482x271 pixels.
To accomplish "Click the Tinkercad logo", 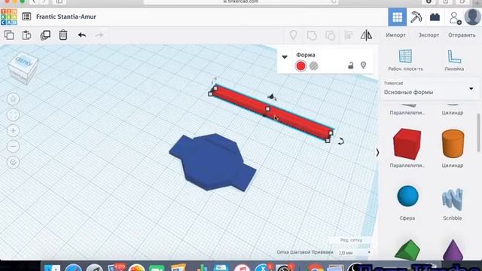I will 8,17.
